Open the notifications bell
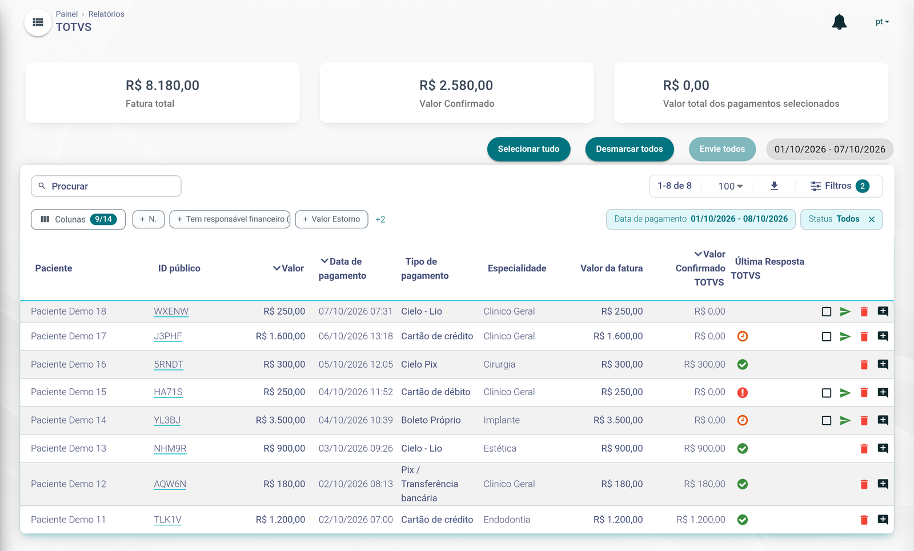 point(839,22)
